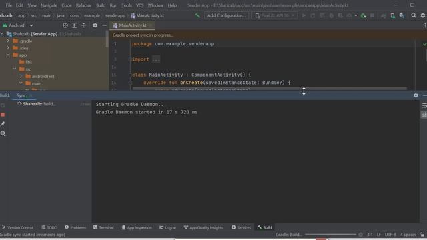Screen dimensions: 427x240
Task: Open the App Inspection tool window
Action: tap(137, 227)
